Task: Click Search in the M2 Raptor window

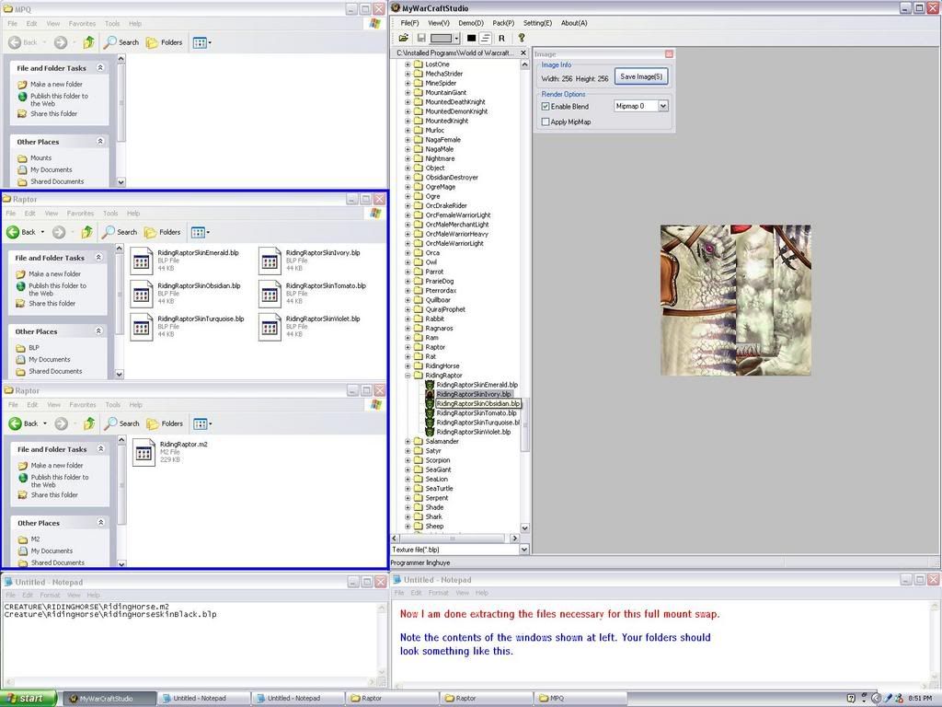Action: tap(121, 423)
